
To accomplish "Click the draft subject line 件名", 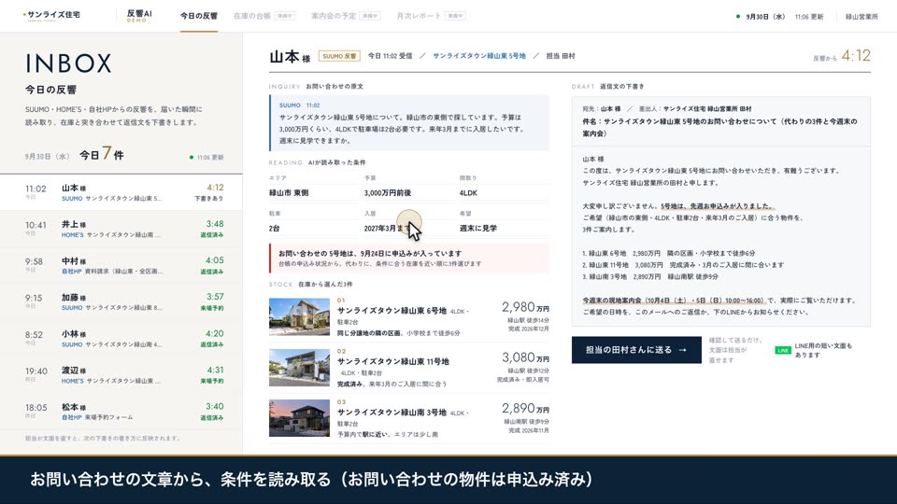I will click(719, 128).
